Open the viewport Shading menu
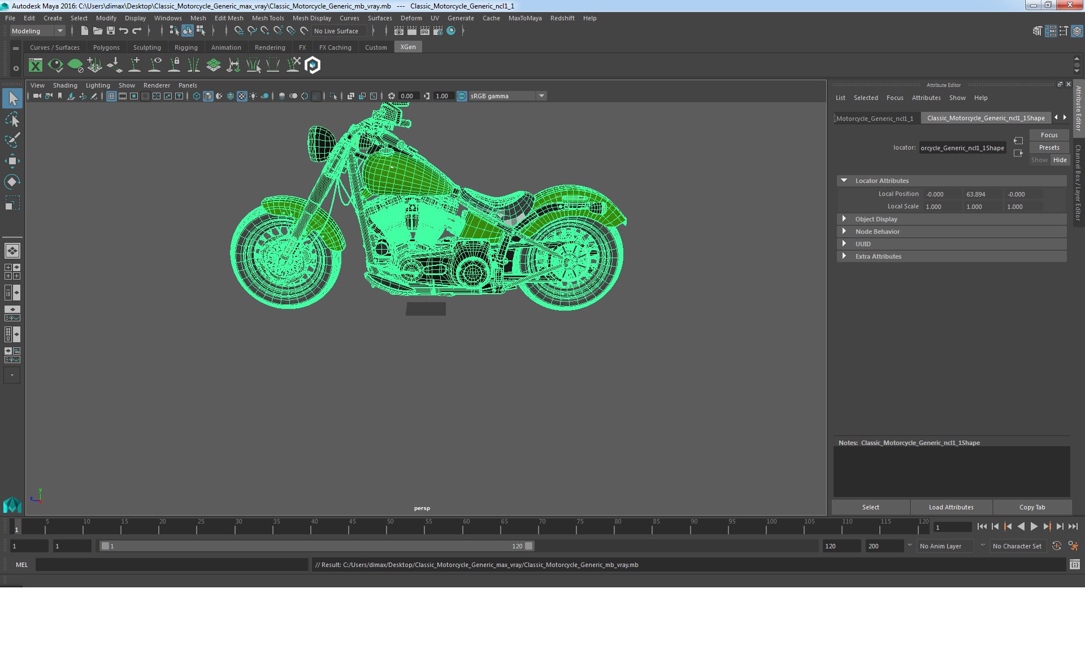This screenshot has height=654, width=1085. point(65,85)
